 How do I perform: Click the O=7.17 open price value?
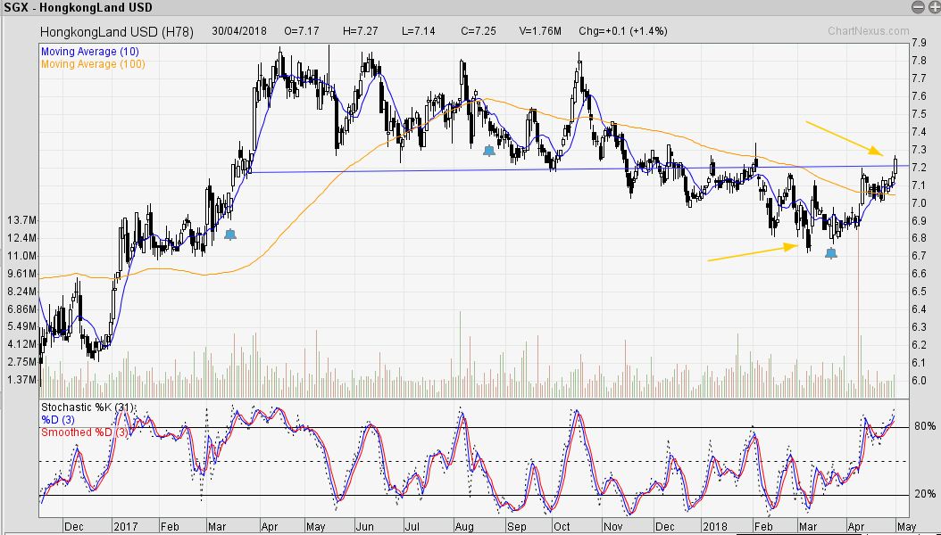pyautogui.click(x=301, y=31)
